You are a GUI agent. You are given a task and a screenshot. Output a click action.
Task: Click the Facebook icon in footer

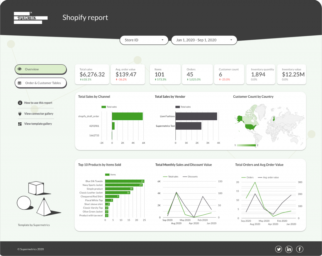pyautogui.click(x=299, y=249)
